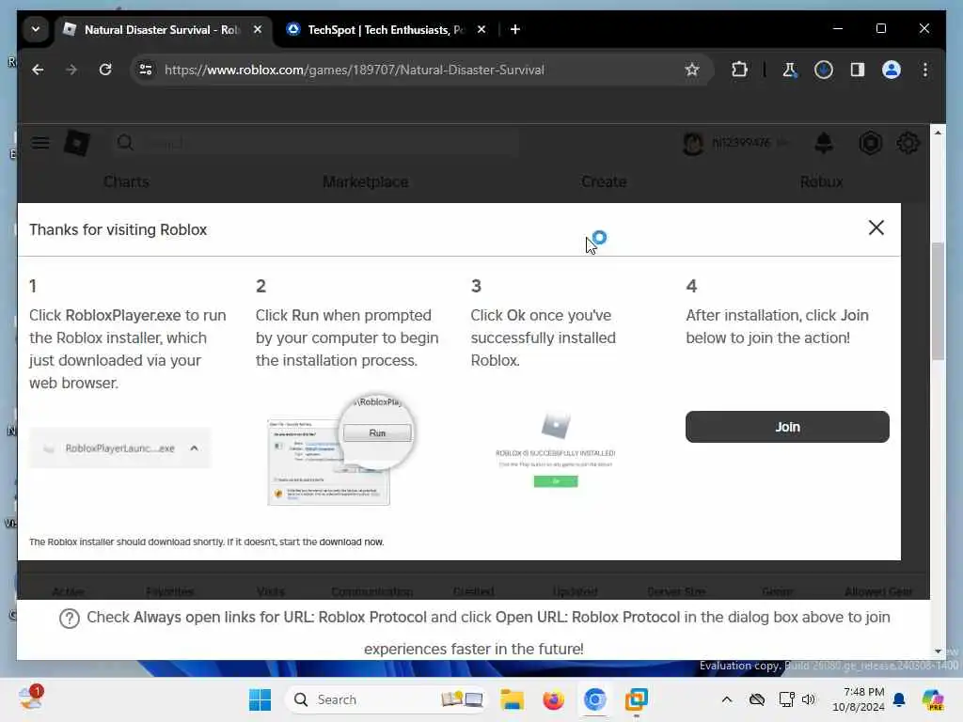Open Roblox settings gear
Viewport: 963px width, 722px height.
(x=908, y=143)
